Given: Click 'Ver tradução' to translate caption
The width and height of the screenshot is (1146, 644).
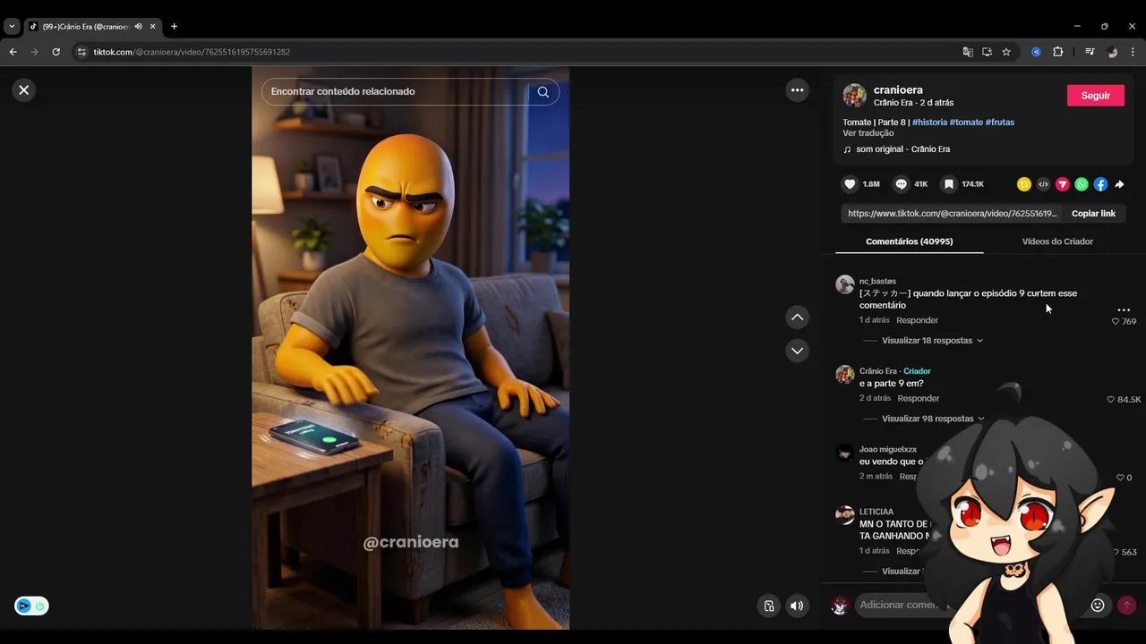Looking at the screenshot, I should point(868,133).
